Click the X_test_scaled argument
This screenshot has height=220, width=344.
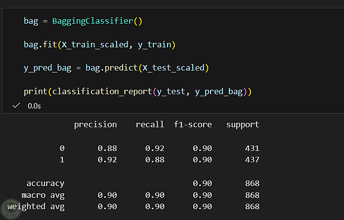[173, 68]
